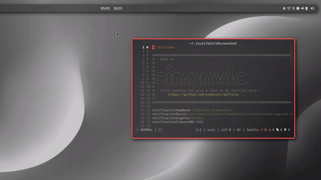Image resolution: width=321 pixels, height=180 pixels.
Task: Click the utf-8 encoding label
Action: pos(226,130)
